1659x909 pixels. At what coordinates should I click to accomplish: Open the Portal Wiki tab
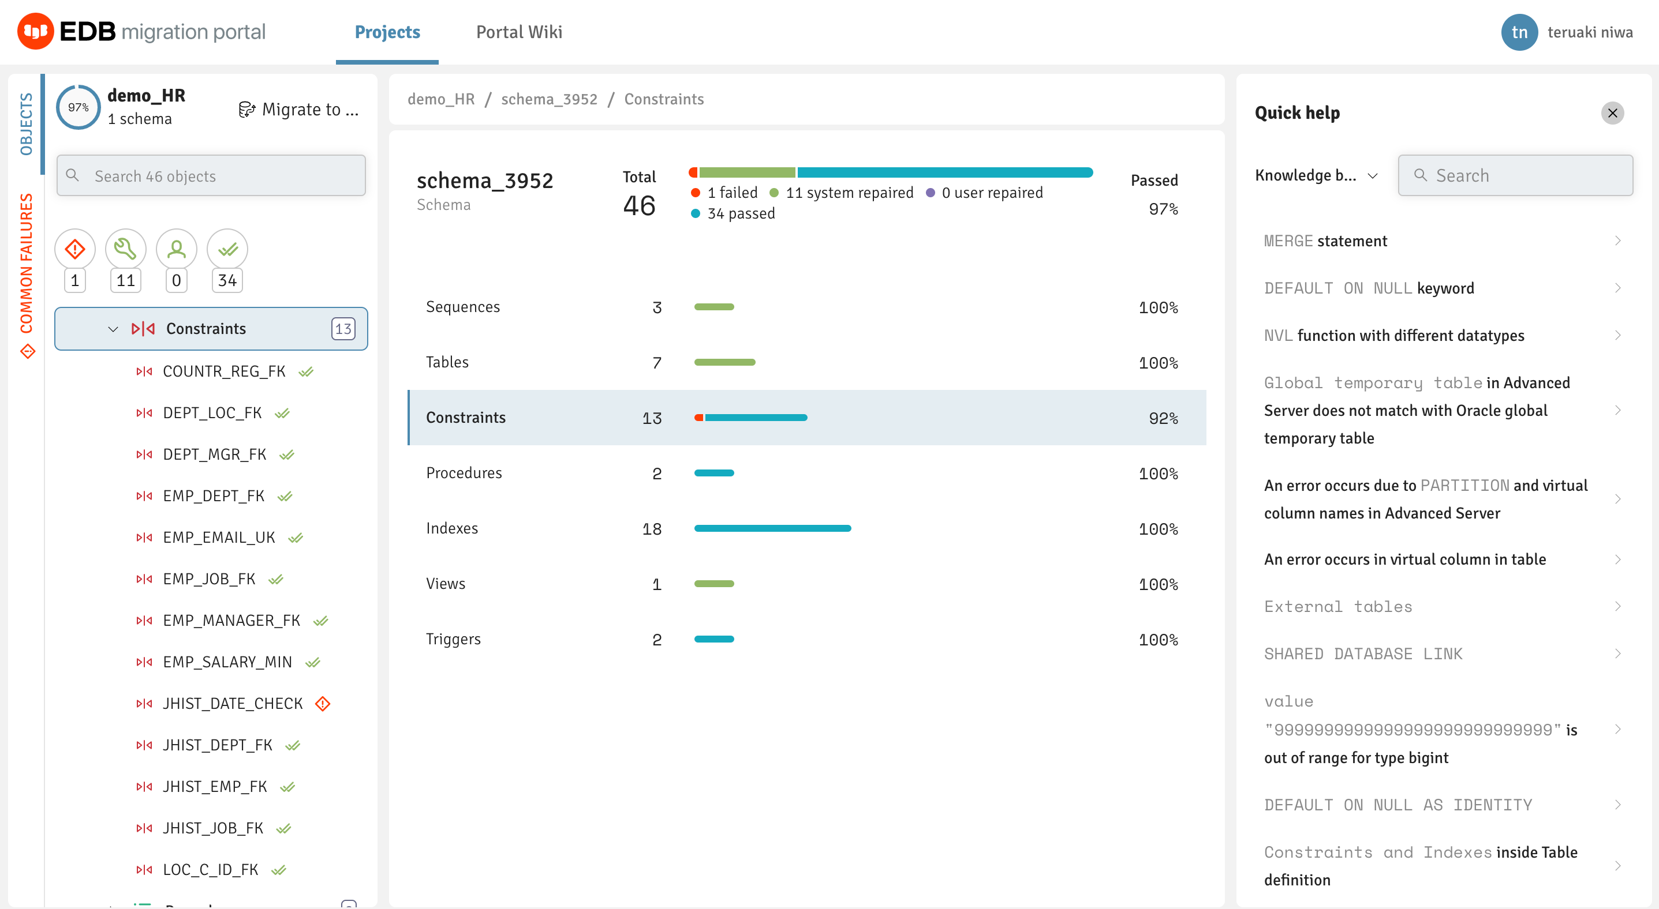[x=519, y=32]
